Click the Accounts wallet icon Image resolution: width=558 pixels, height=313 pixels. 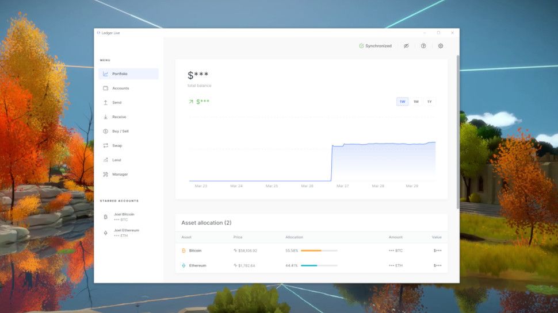tap(105, 88)
